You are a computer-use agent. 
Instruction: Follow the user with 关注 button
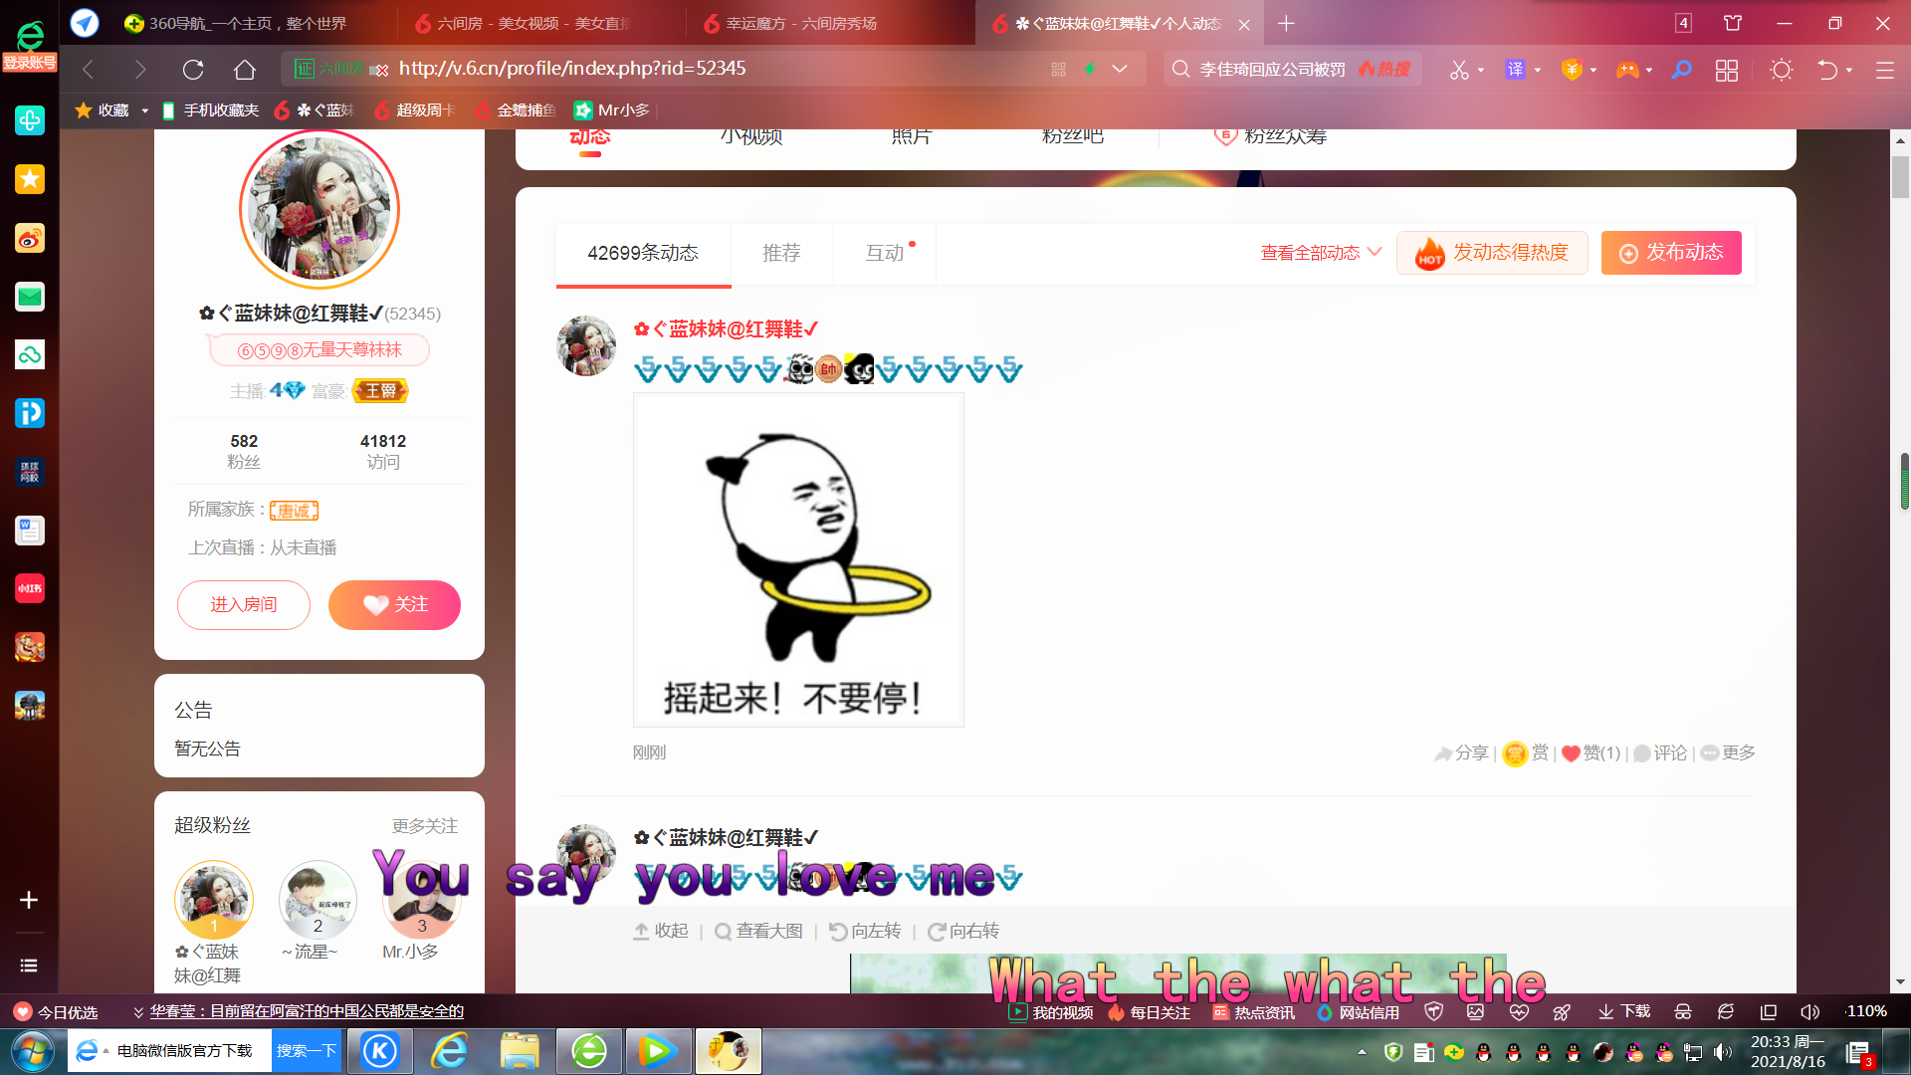pyautogui.click(x=394, y=605)
